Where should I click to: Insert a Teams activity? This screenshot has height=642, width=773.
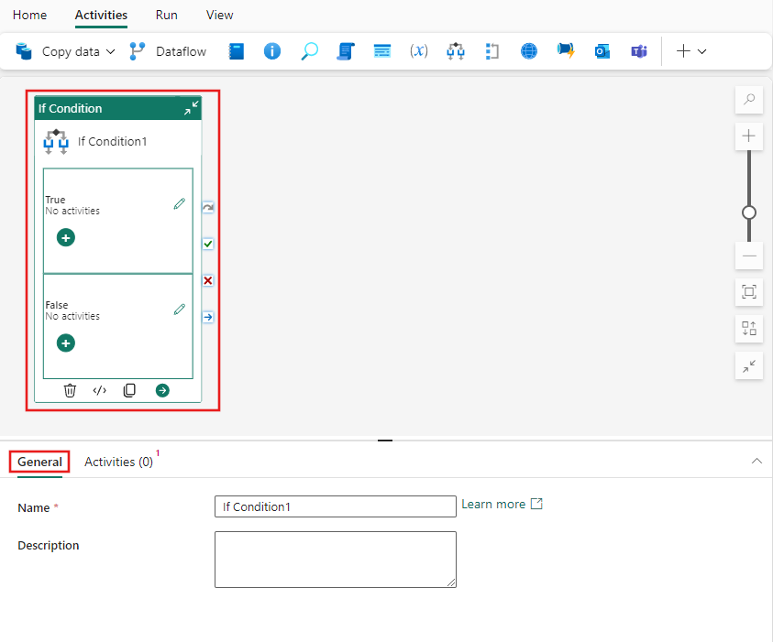[639, 51]
